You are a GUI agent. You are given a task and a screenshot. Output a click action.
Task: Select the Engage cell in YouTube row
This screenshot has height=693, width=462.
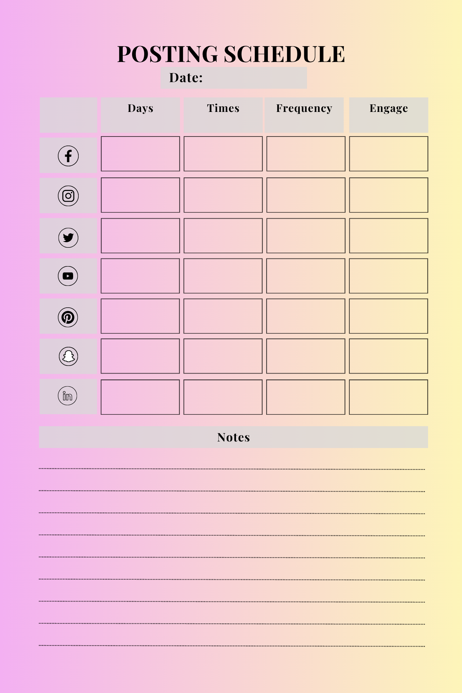389,276
